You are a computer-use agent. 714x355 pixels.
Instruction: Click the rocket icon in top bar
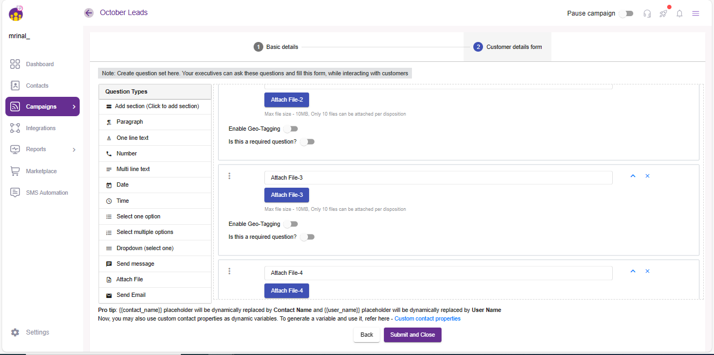pos(663,13)
